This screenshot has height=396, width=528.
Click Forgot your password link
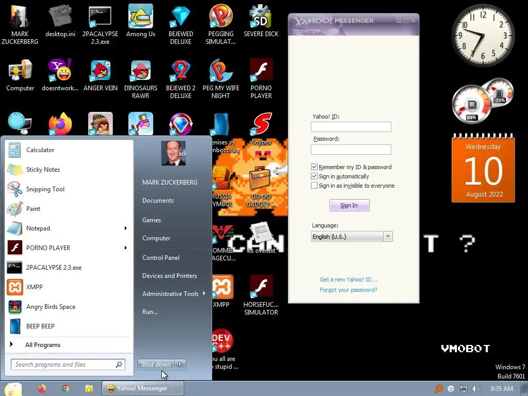click(349, 290)
